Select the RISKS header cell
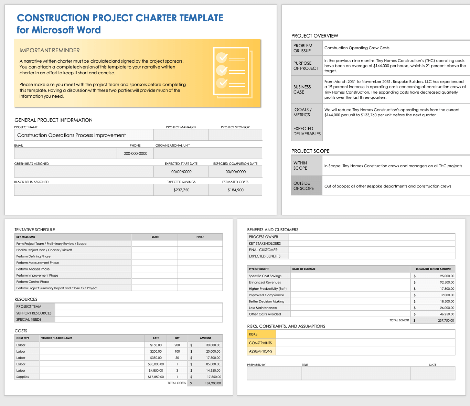470x406 pixels. click(x=261, y=334)
